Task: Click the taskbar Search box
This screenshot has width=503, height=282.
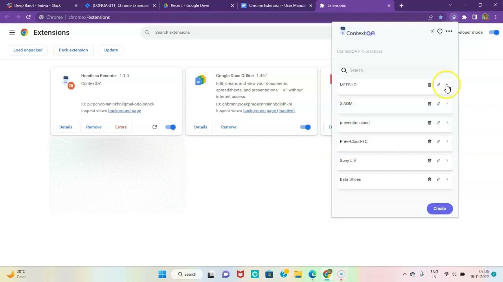Action: pyautogui.click(x=187, y=274)
